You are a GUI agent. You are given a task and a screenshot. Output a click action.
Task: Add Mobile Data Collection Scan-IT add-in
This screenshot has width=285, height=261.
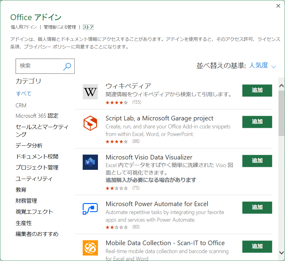(x=257, y=247)
